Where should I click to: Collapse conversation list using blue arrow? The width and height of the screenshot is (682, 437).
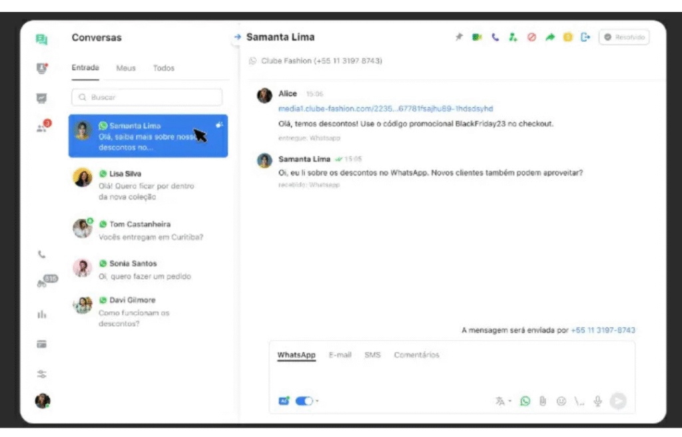tap(237, 37)
